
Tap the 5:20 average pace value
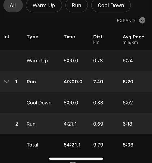(128, 81)
